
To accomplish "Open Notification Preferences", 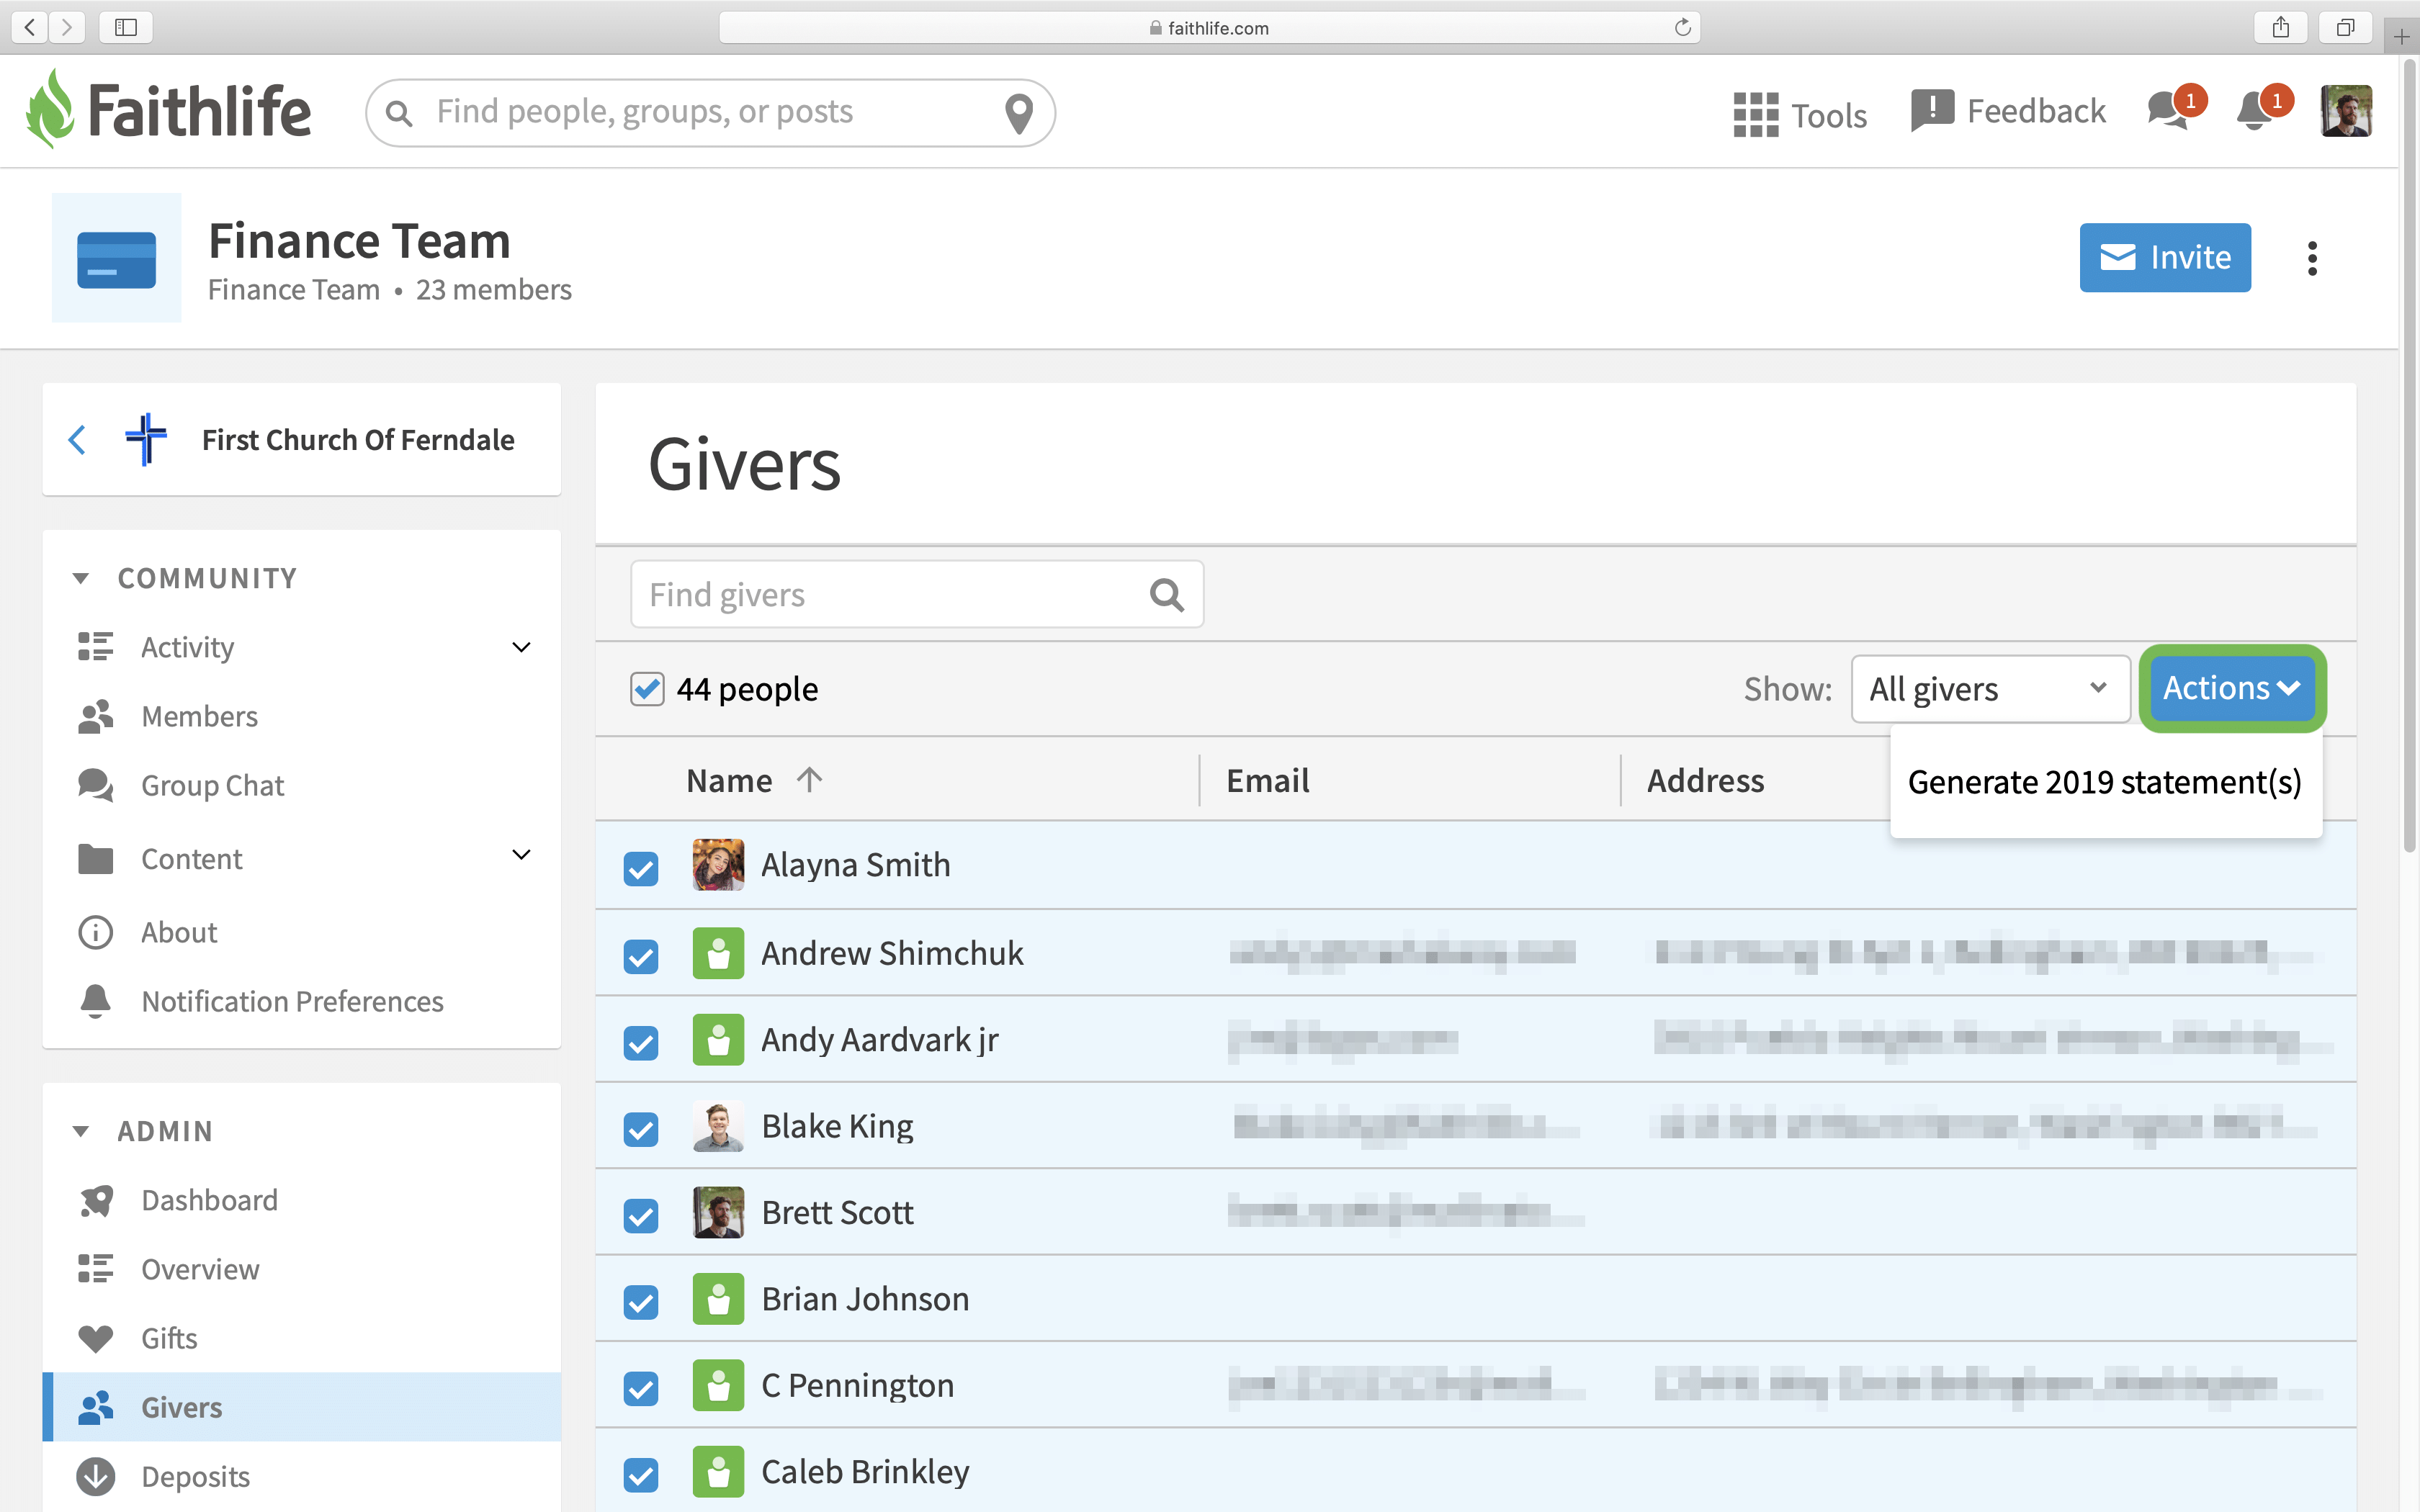I will click(292, 1001).
